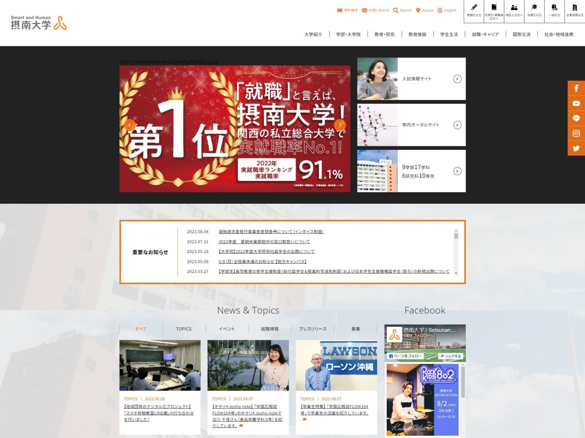Select 受験生の方 pencil icon
585x438 pixels.
click(x=474, y=11)
